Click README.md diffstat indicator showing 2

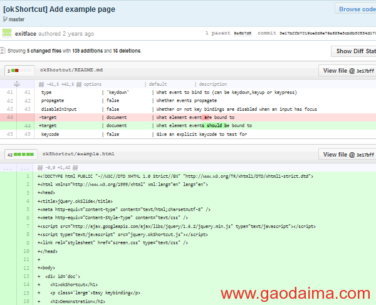[19, 70]
